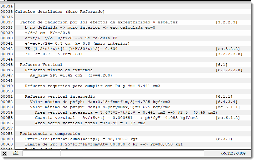This screenshot has width=256, height=162.
Task: Click the 'Refuerzo vertical intermedio' line
Action: 60,96
